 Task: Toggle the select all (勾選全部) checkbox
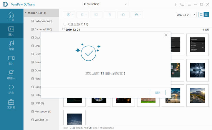click(65, 24)
